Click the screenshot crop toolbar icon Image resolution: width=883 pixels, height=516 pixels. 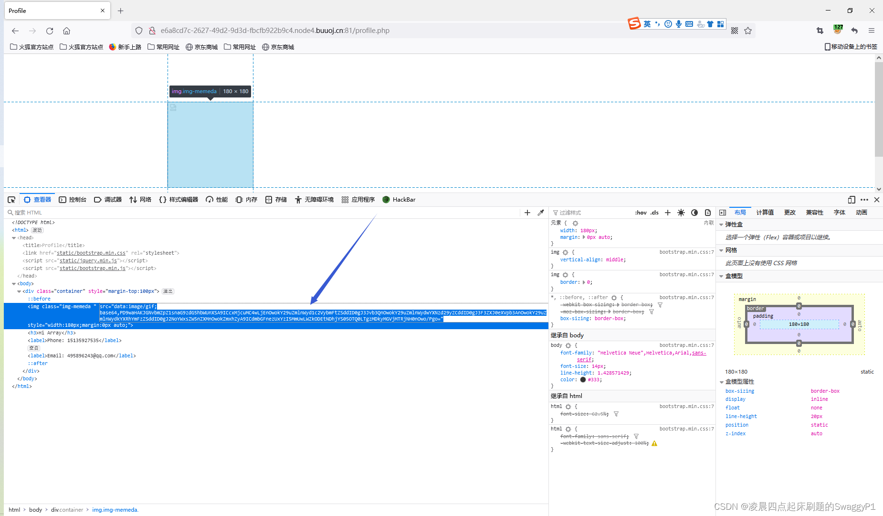(x=820, y=31)
